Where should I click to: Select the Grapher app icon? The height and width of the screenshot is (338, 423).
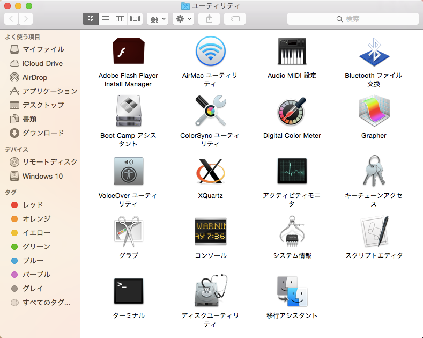click(374, 111)
